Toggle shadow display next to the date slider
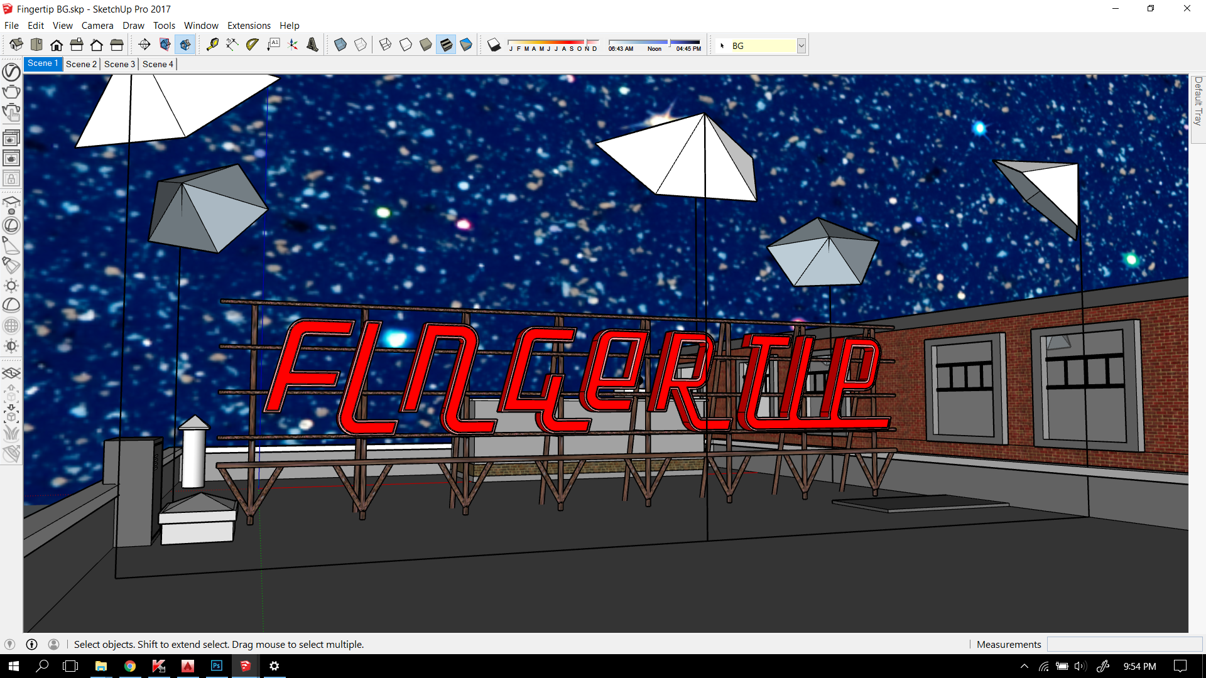Image resolution: width=1206 pixels, height=678 pixels. 494,44
